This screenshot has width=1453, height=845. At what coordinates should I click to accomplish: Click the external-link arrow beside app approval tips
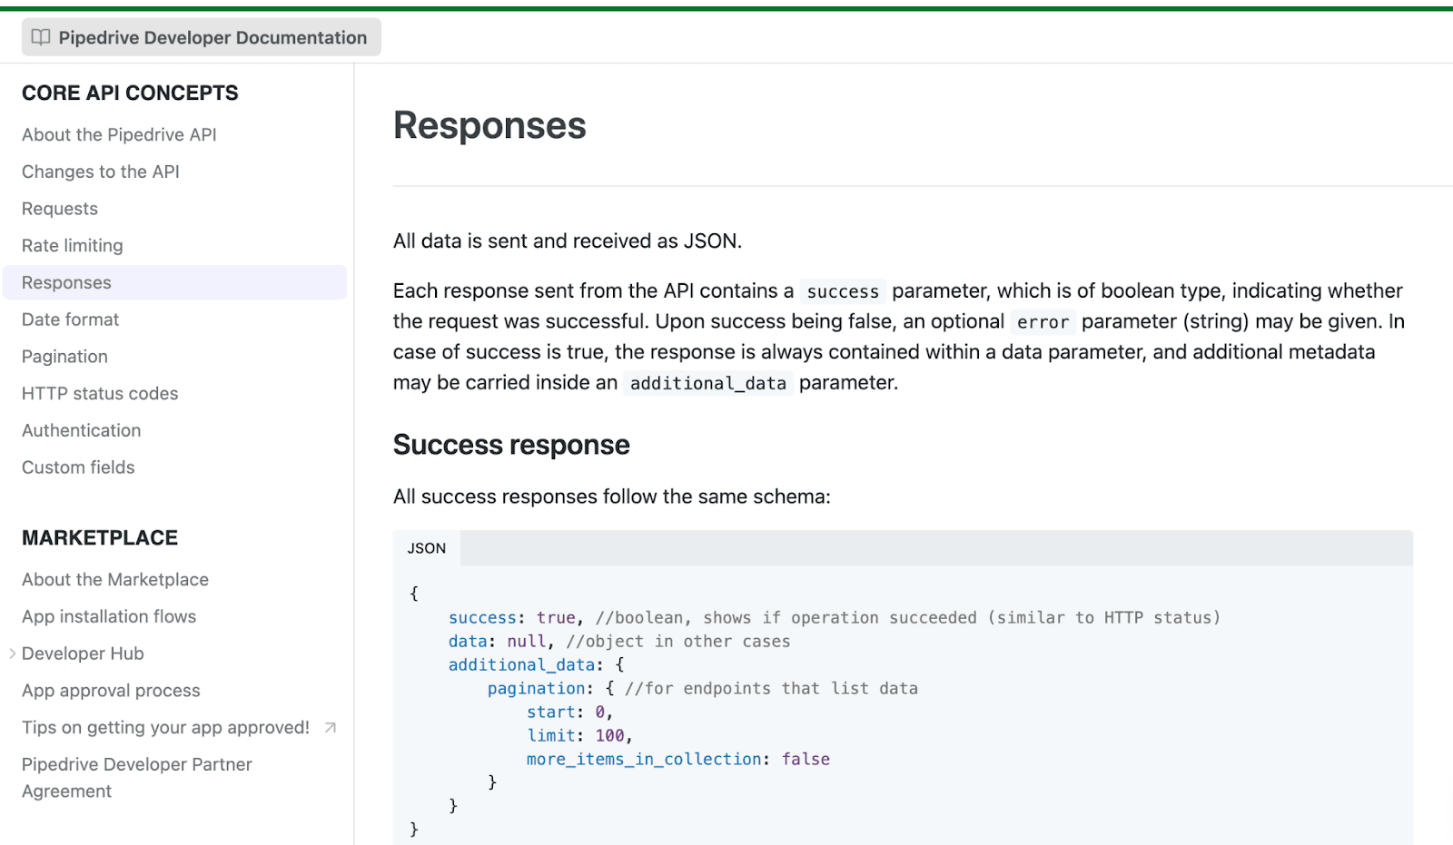[329, 727]
